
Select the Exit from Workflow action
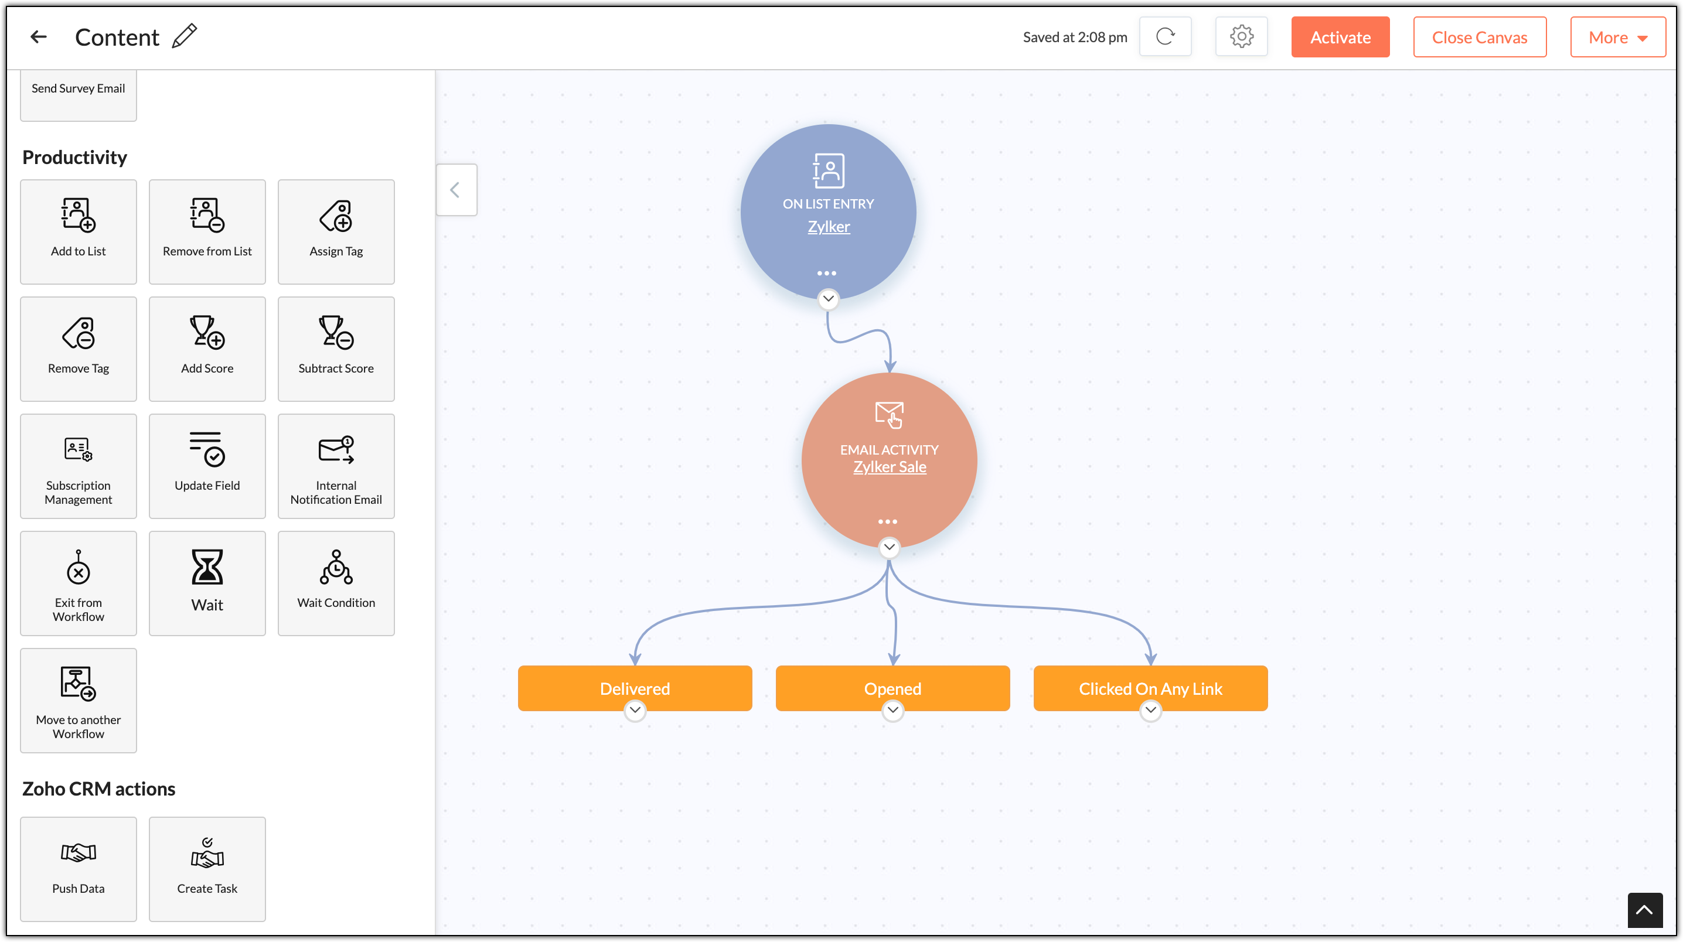pos(79,583)
